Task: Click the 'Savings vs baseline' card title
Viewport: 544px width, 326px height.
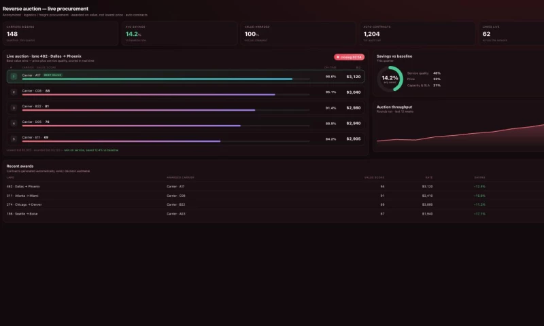Action: point(394,56)
